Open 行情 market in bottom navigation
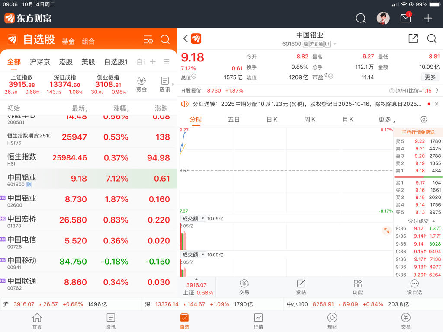Screen dimensions: 443x332 (x=258, y=321)
